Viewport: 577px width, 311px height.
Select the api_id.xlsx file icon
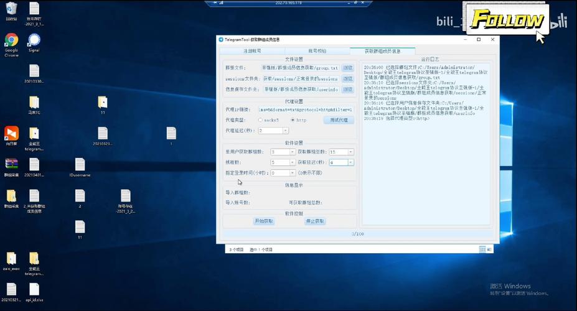[x=34, y=290]
